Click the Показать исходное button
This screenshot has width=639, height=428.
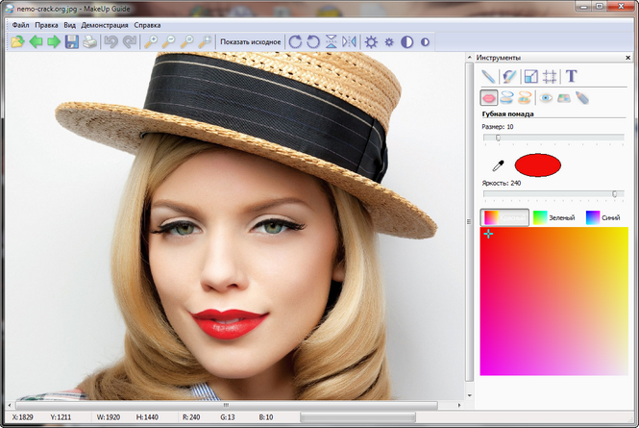[x=251, y=42]
